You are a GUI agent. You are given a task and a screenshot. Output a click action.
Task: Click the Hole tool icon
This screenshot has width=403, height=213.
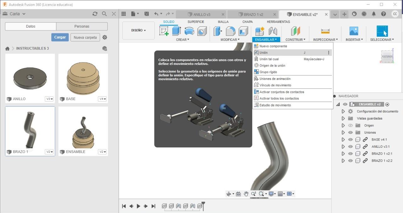click(202, 31)
